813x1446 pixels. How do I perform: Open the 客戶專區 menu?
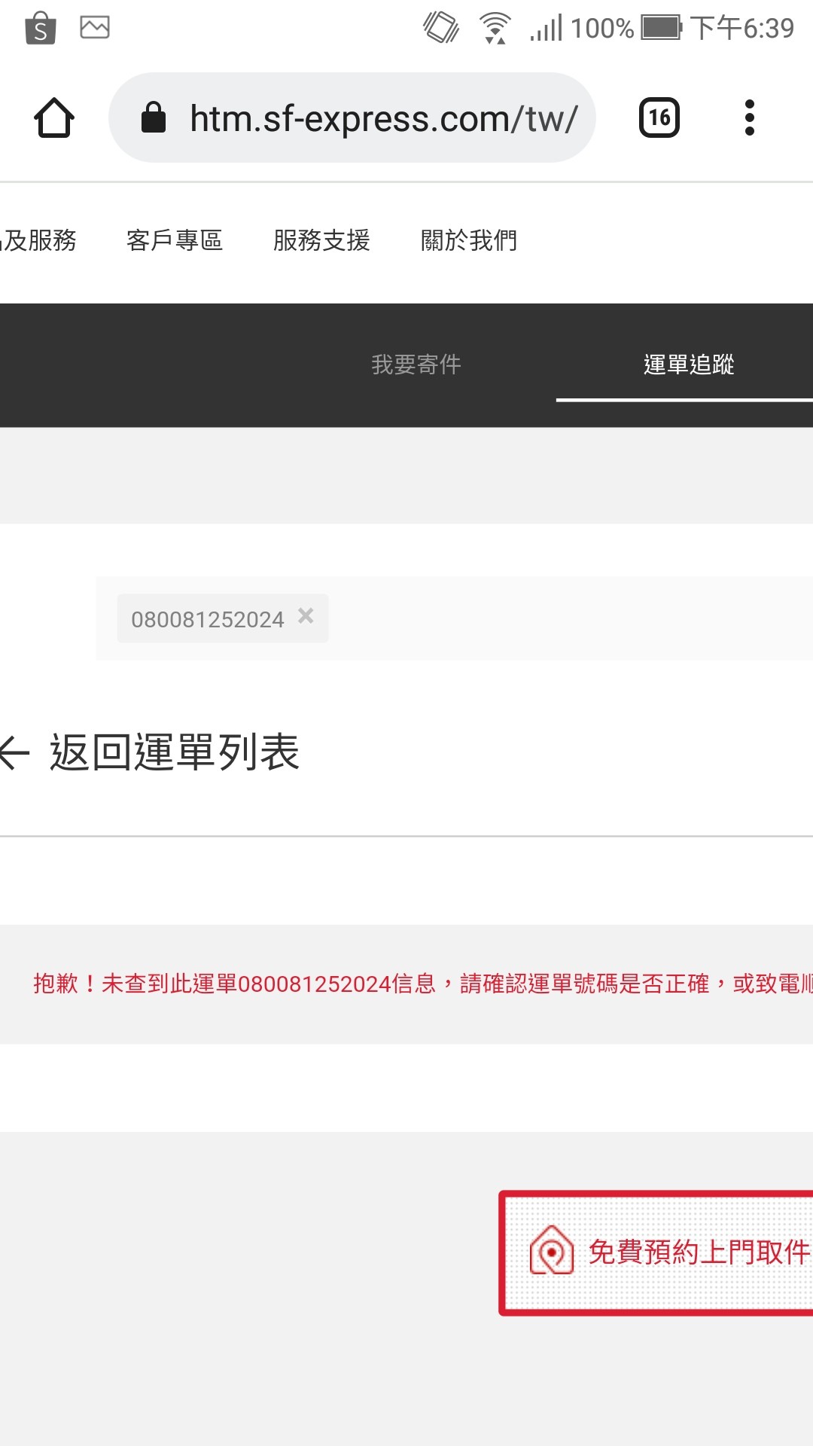[175, 240]
